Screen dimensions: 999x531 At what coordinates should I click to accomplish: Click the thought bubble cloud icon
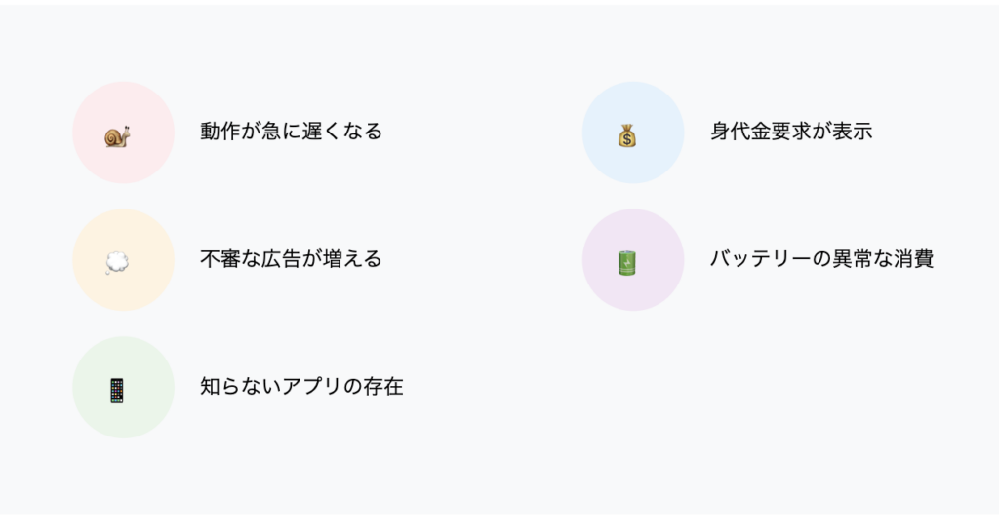coord(117,263)
